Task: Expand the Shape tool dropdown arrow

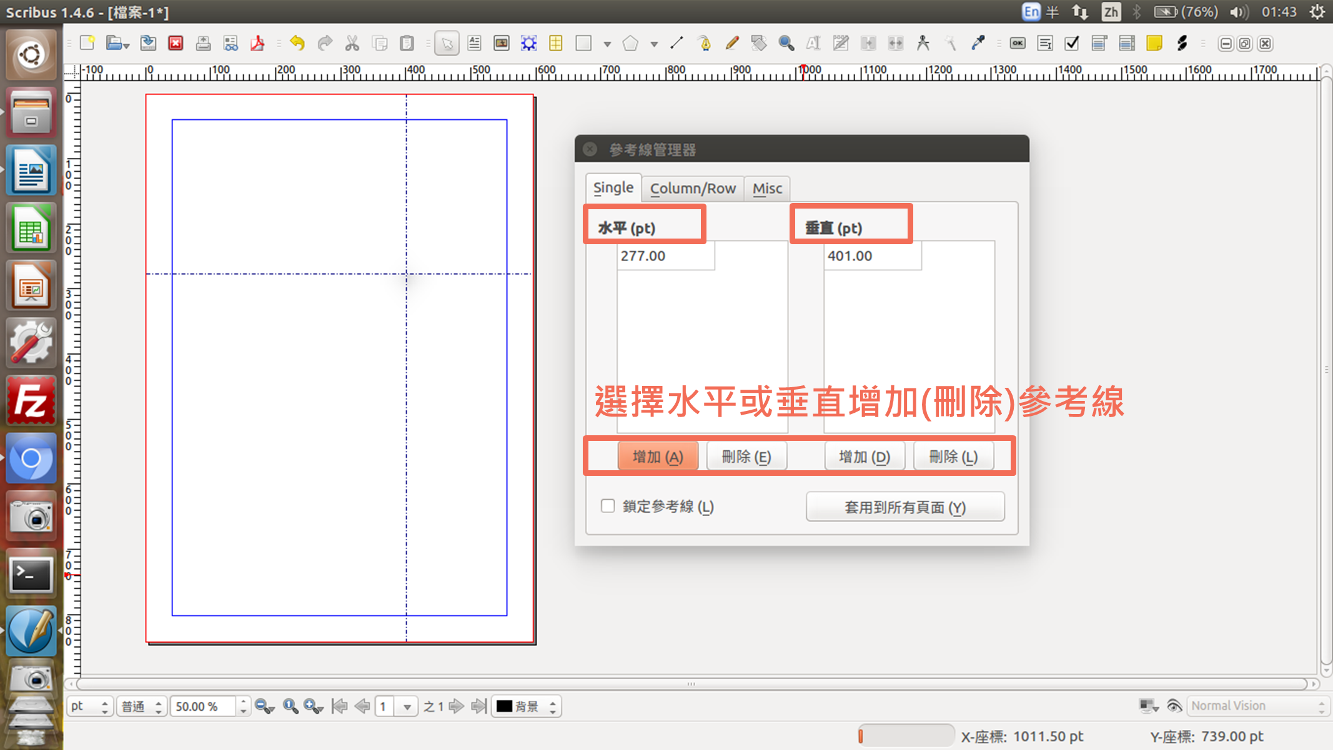Action: 607,44
